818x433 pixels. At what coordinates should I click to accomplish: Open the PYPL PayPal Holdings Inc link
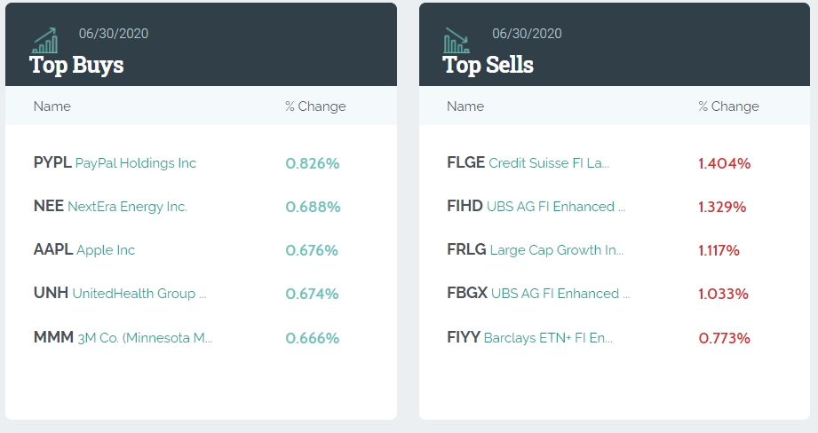tap(115, 163)
